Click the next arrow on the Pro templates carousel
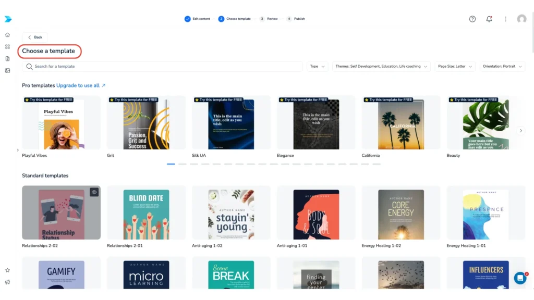The height and width of the screenshot is (300, 534). pos(521,131)
